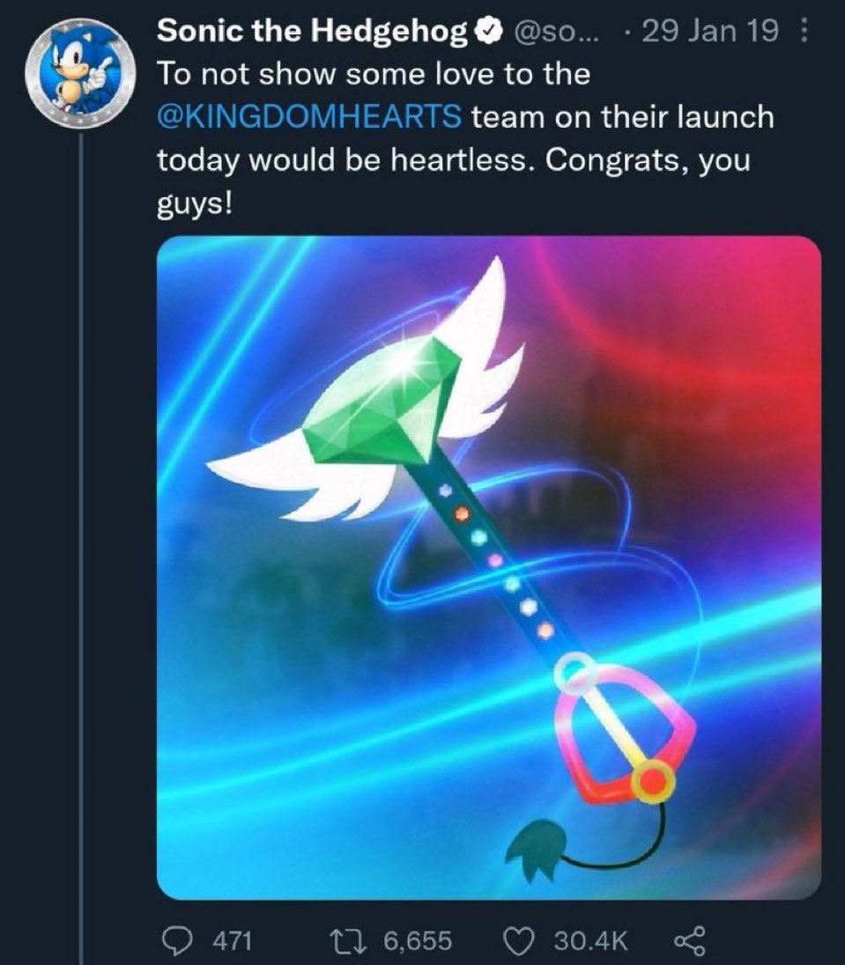Open the Sonic the Hedgehog display name

[313, 32]
